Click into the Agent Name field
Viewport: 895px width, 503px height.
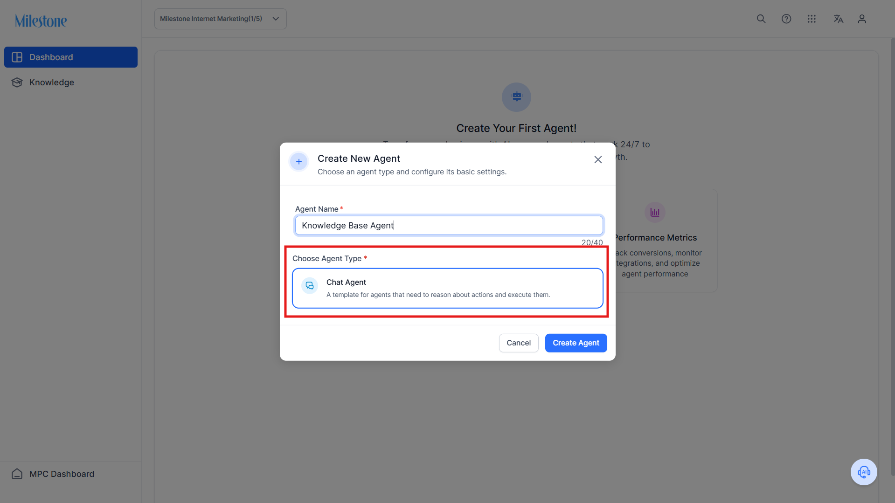(449, 225)
